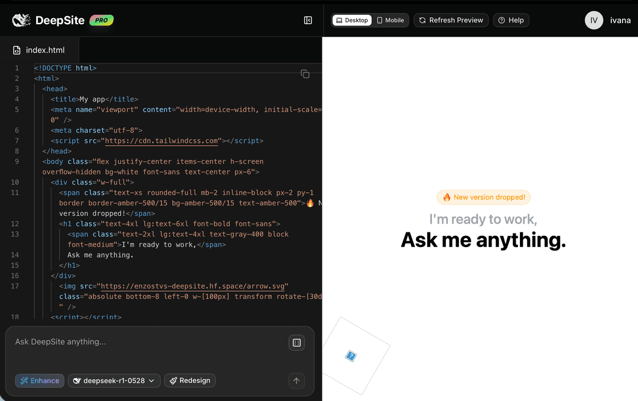Copy the code using the copy icon
Screen dimensions: 638x401
click(305, 74)
